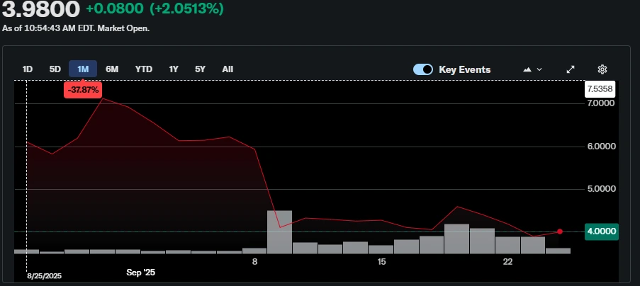Toggle the Key Events switch

[x=423, y=69]
